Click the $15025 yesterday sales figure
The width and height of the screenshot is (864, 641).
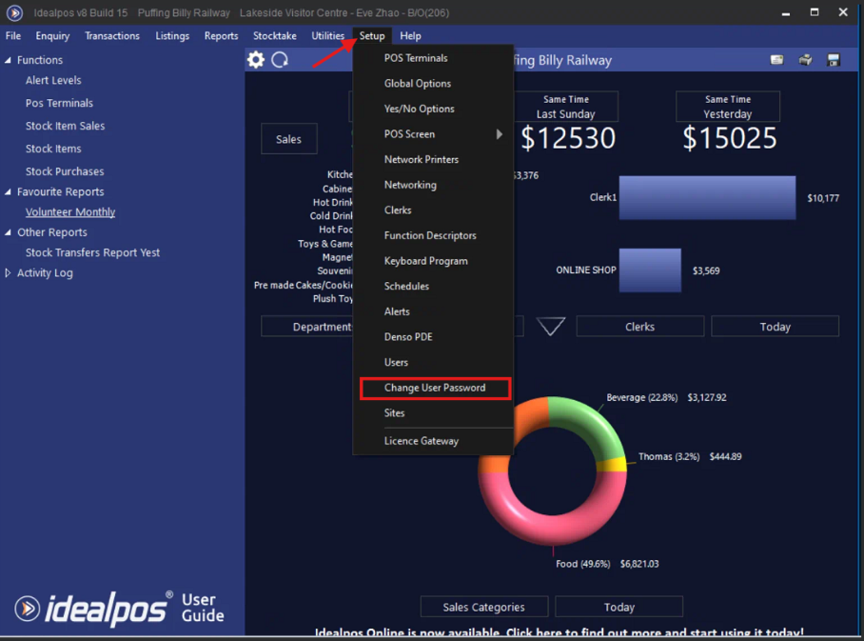pos(730,138)
